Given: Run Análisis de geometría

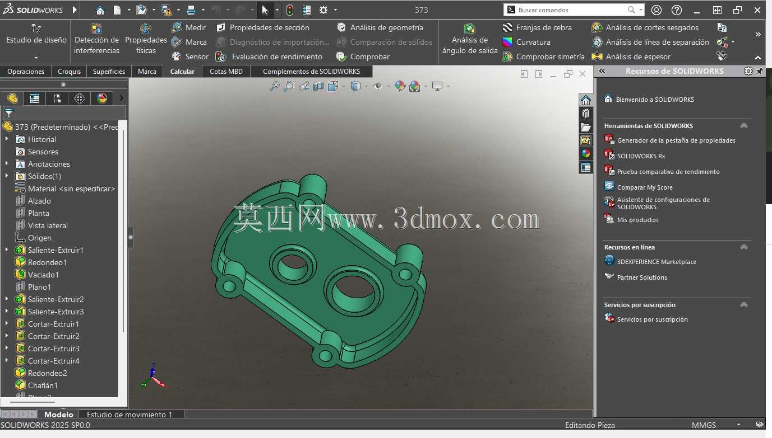Looking at the screenshot, I should [380, 27].
